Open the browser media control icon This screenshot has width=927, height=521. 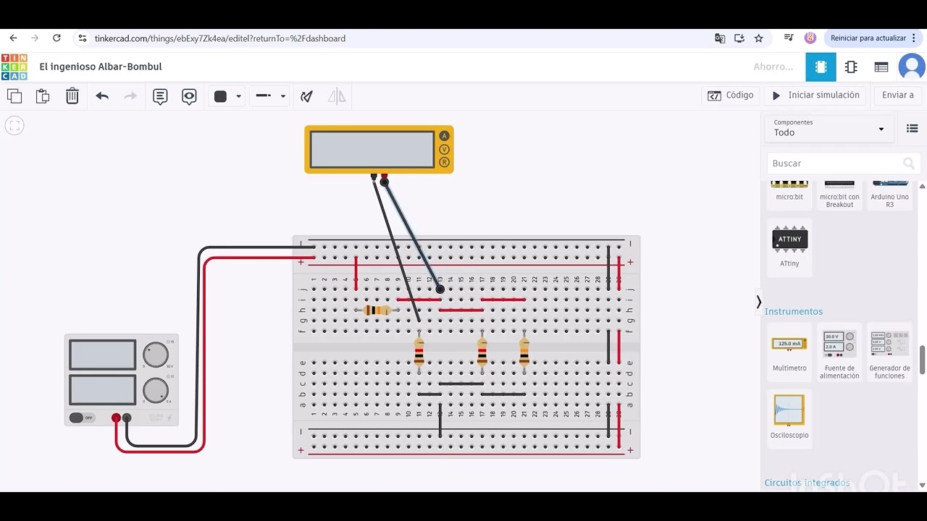(789, 38)
